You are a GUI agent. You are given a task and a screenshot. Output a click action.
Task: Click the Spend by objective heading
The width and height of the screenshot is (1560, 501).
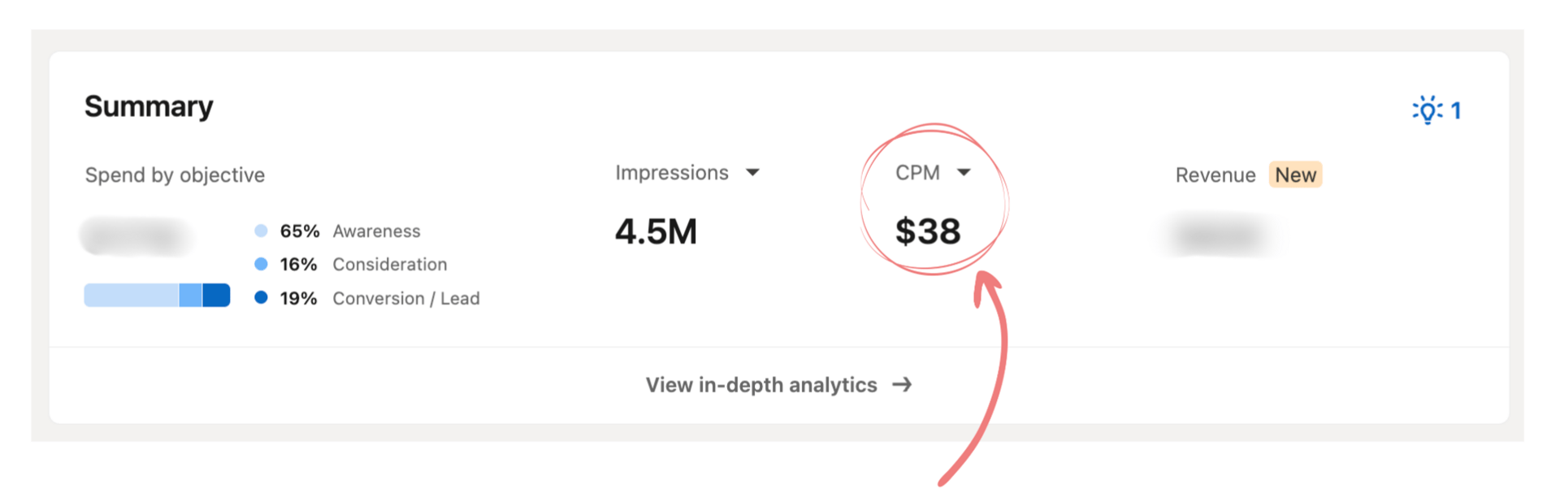pos(175,175)
